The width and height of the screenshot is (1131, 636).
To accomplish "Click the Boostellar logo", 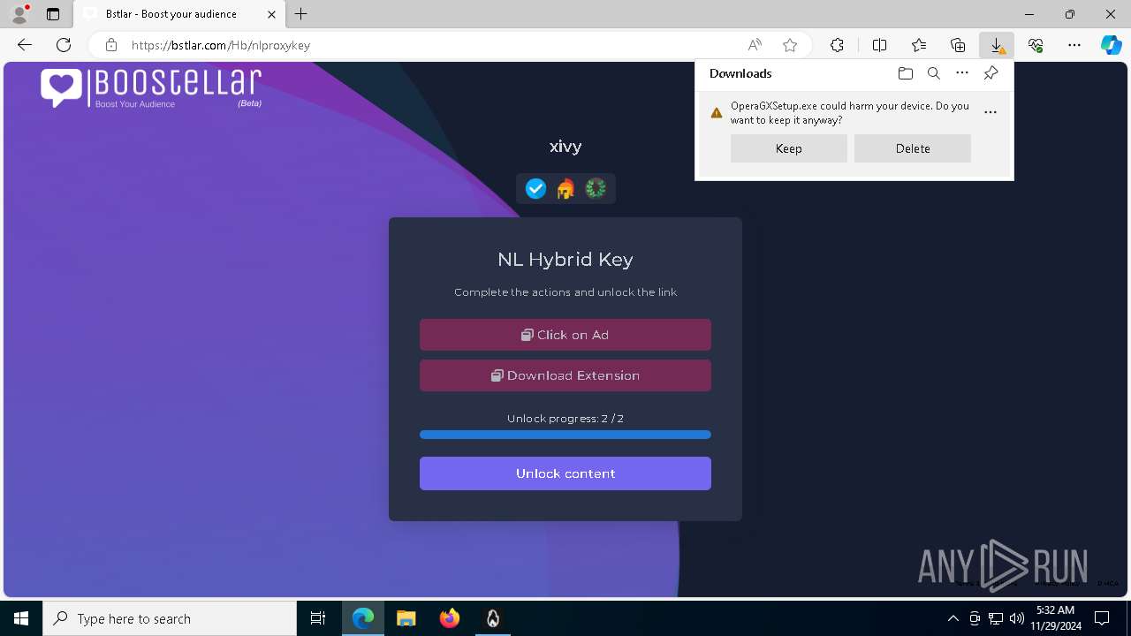I will click(x=151, y=88).
